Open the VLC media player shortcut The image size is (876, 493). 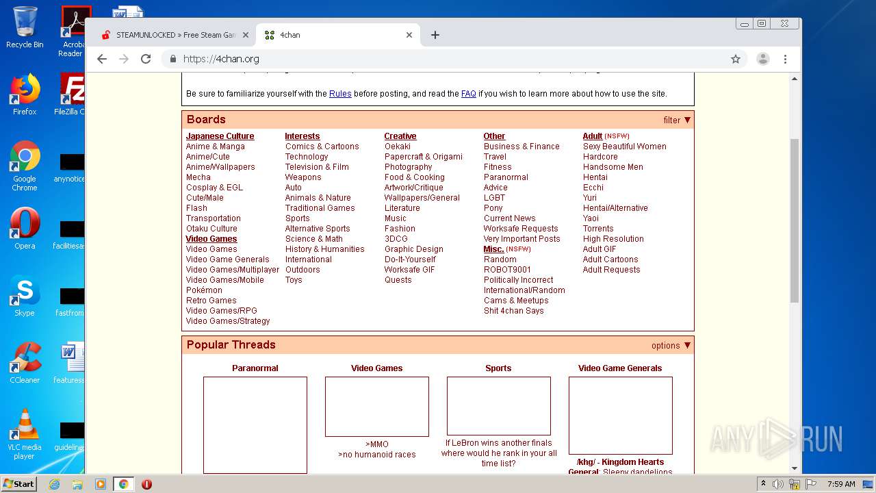click(x=25, y=434)
